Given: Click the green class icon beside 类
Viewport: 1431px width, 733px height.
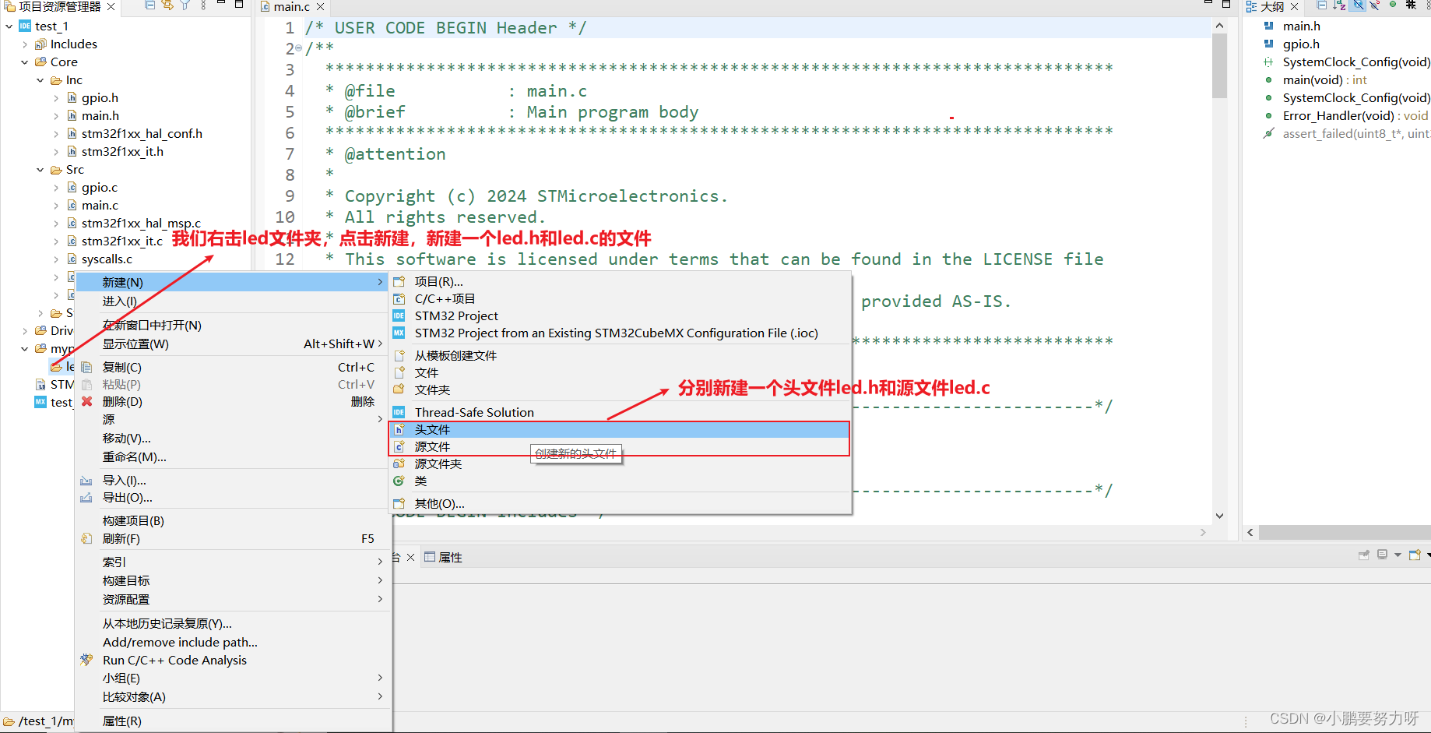Looking at the screenshot, I should [x=399, y=481].
